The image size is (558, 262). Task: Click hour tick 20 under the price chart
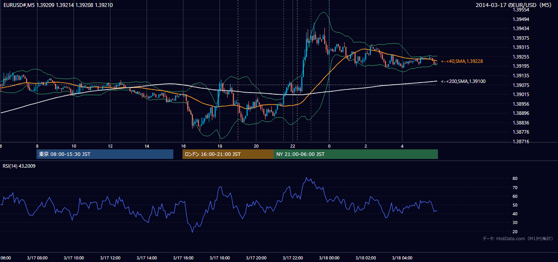[x=256, y=146]
